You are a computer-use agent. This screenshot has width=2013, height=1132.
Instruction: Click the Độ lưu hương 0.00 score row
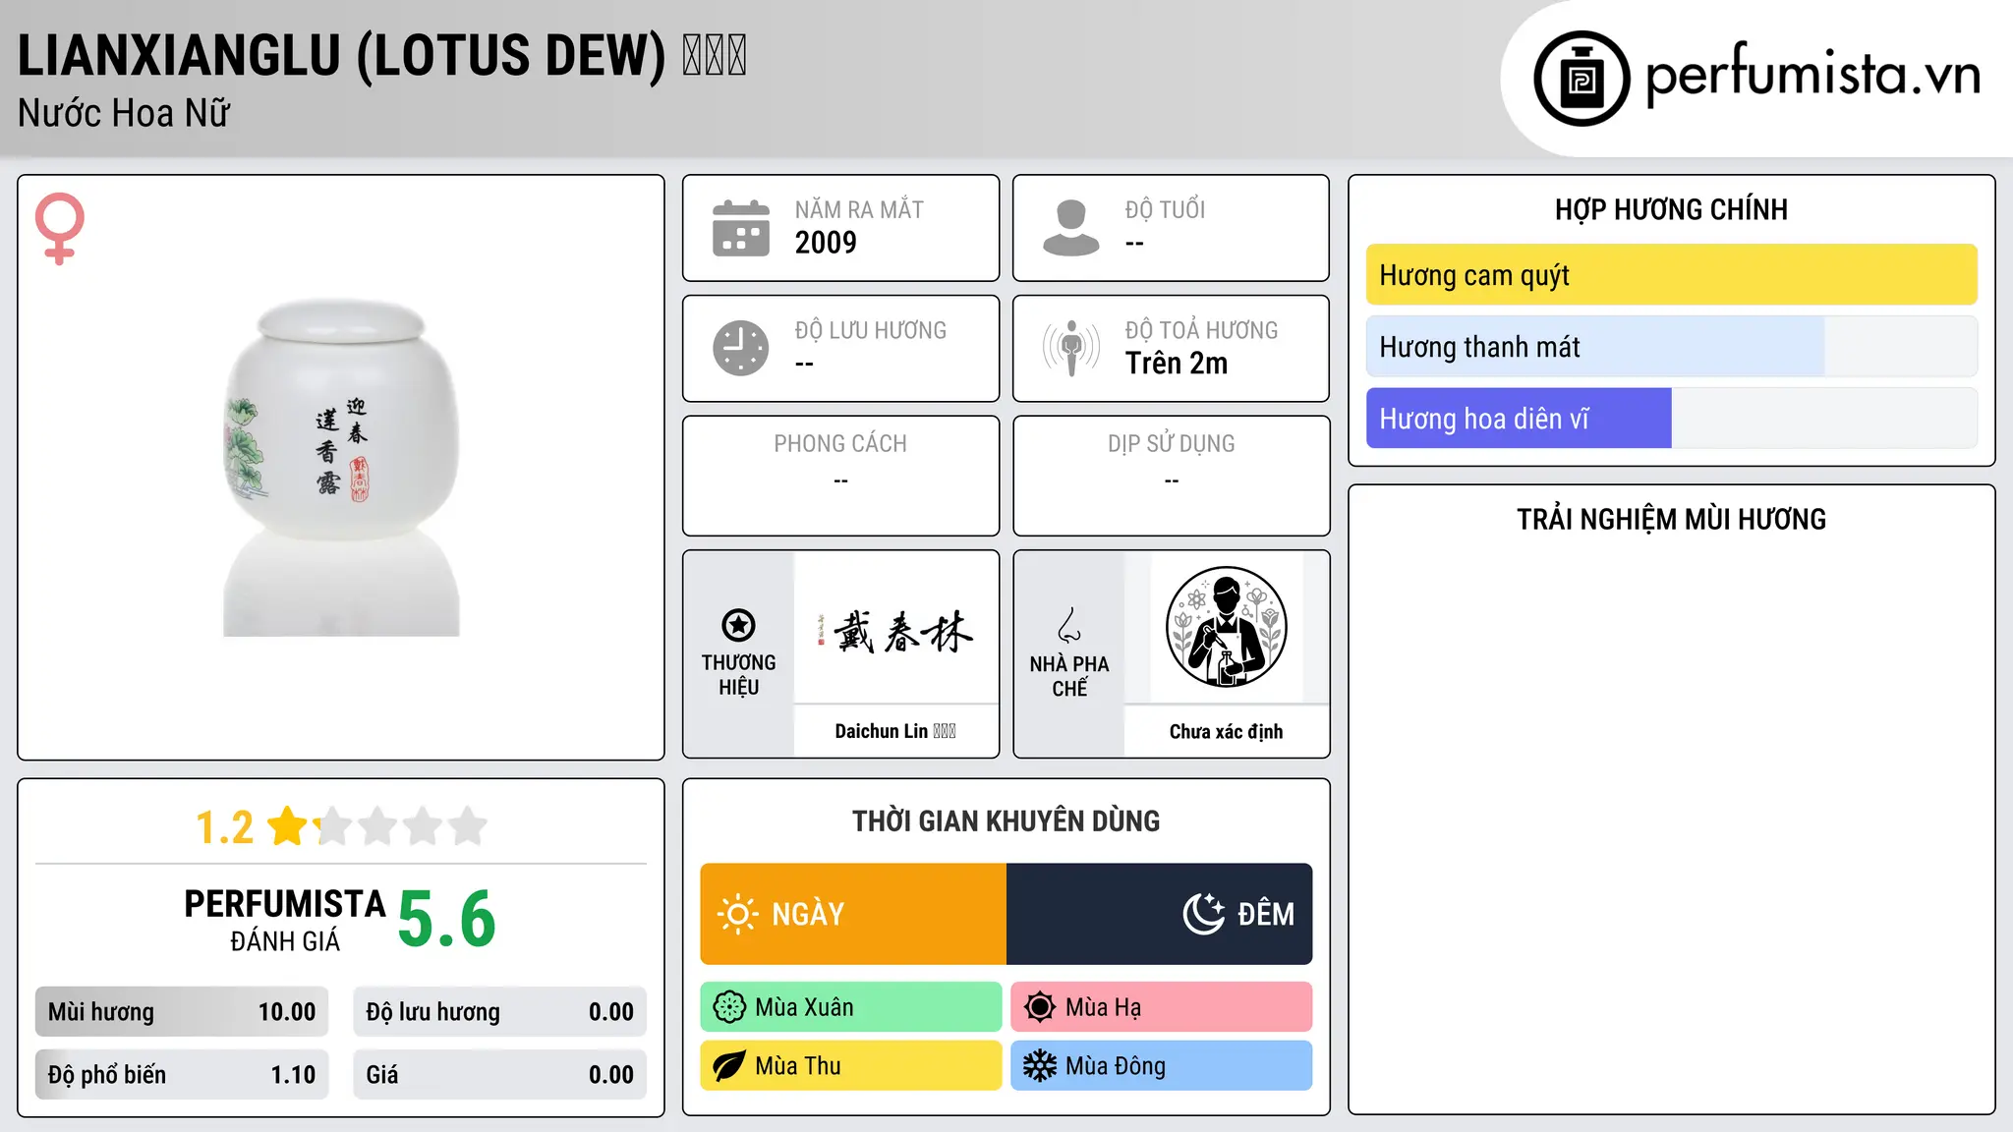coord(500,1012)
